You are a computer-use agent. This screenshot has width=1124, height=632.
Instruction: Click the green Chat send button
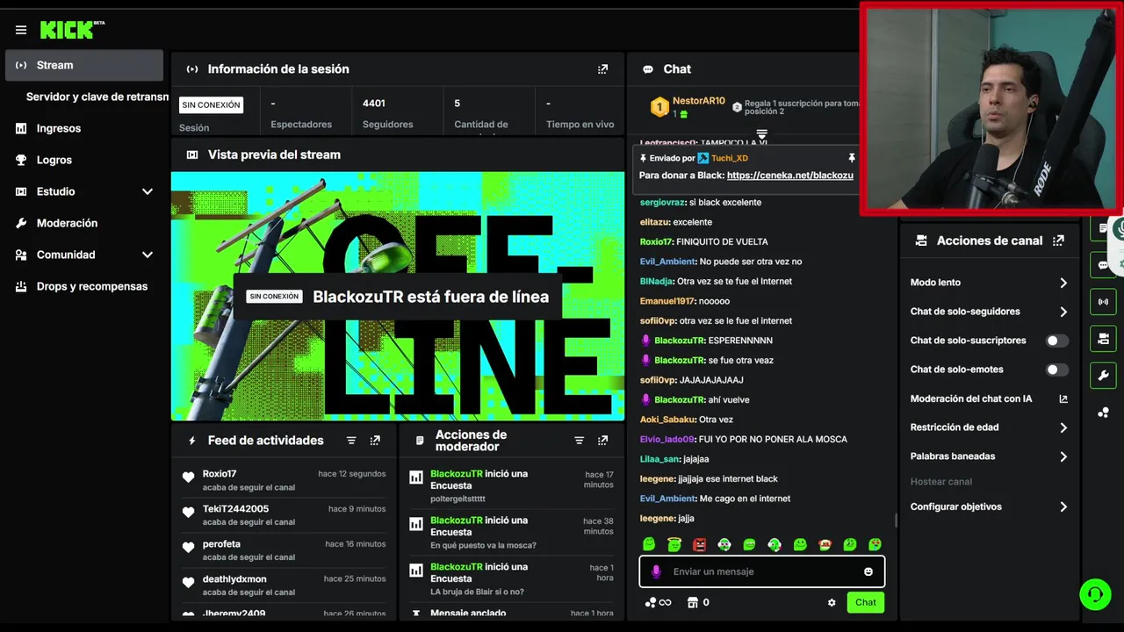(866, 602)
